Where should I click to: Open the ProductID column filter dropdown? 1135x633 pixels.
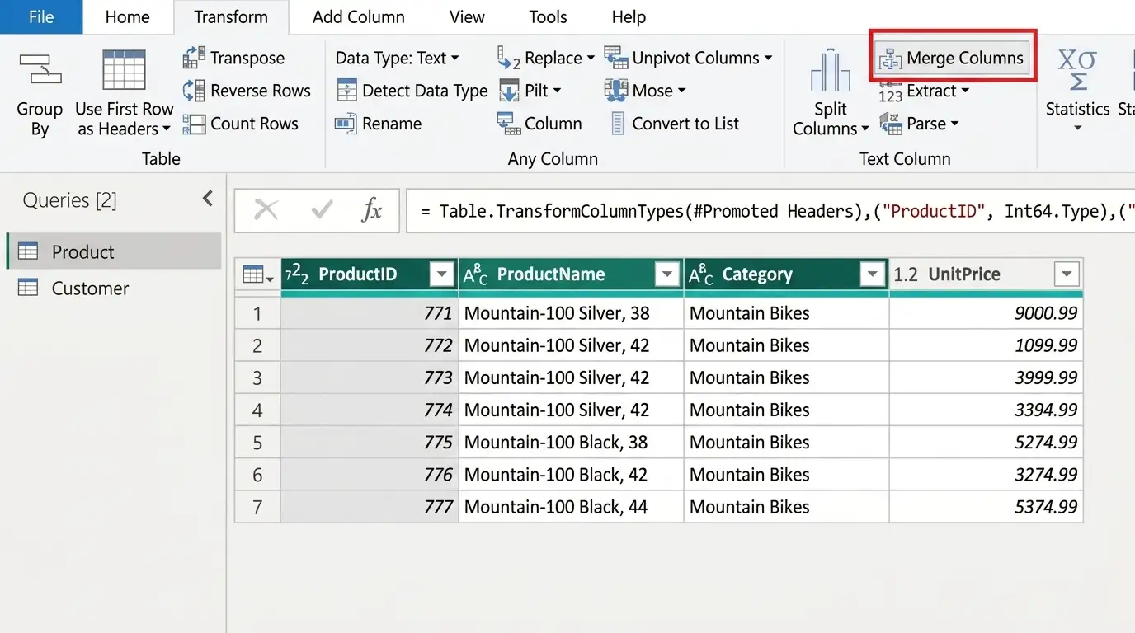pyautogui.click(x=443, y=274)
